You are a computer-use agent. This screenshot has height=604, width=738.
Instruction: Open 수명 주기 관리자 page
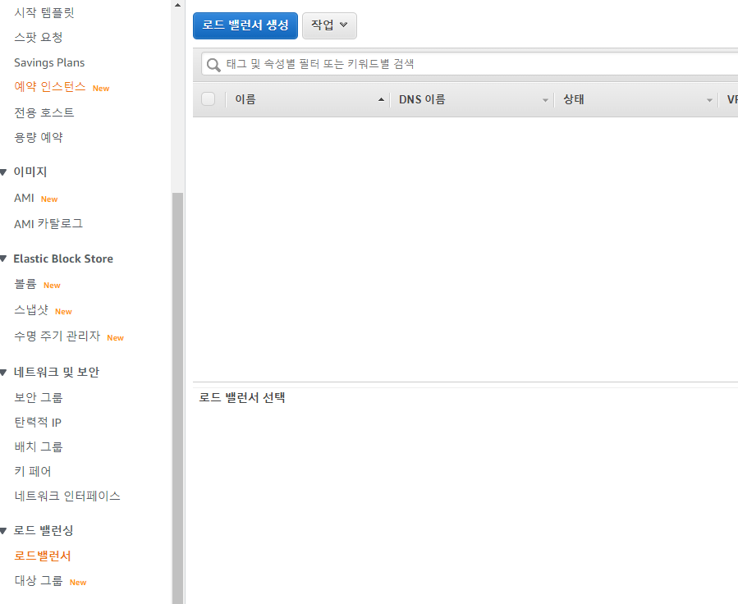57,336
